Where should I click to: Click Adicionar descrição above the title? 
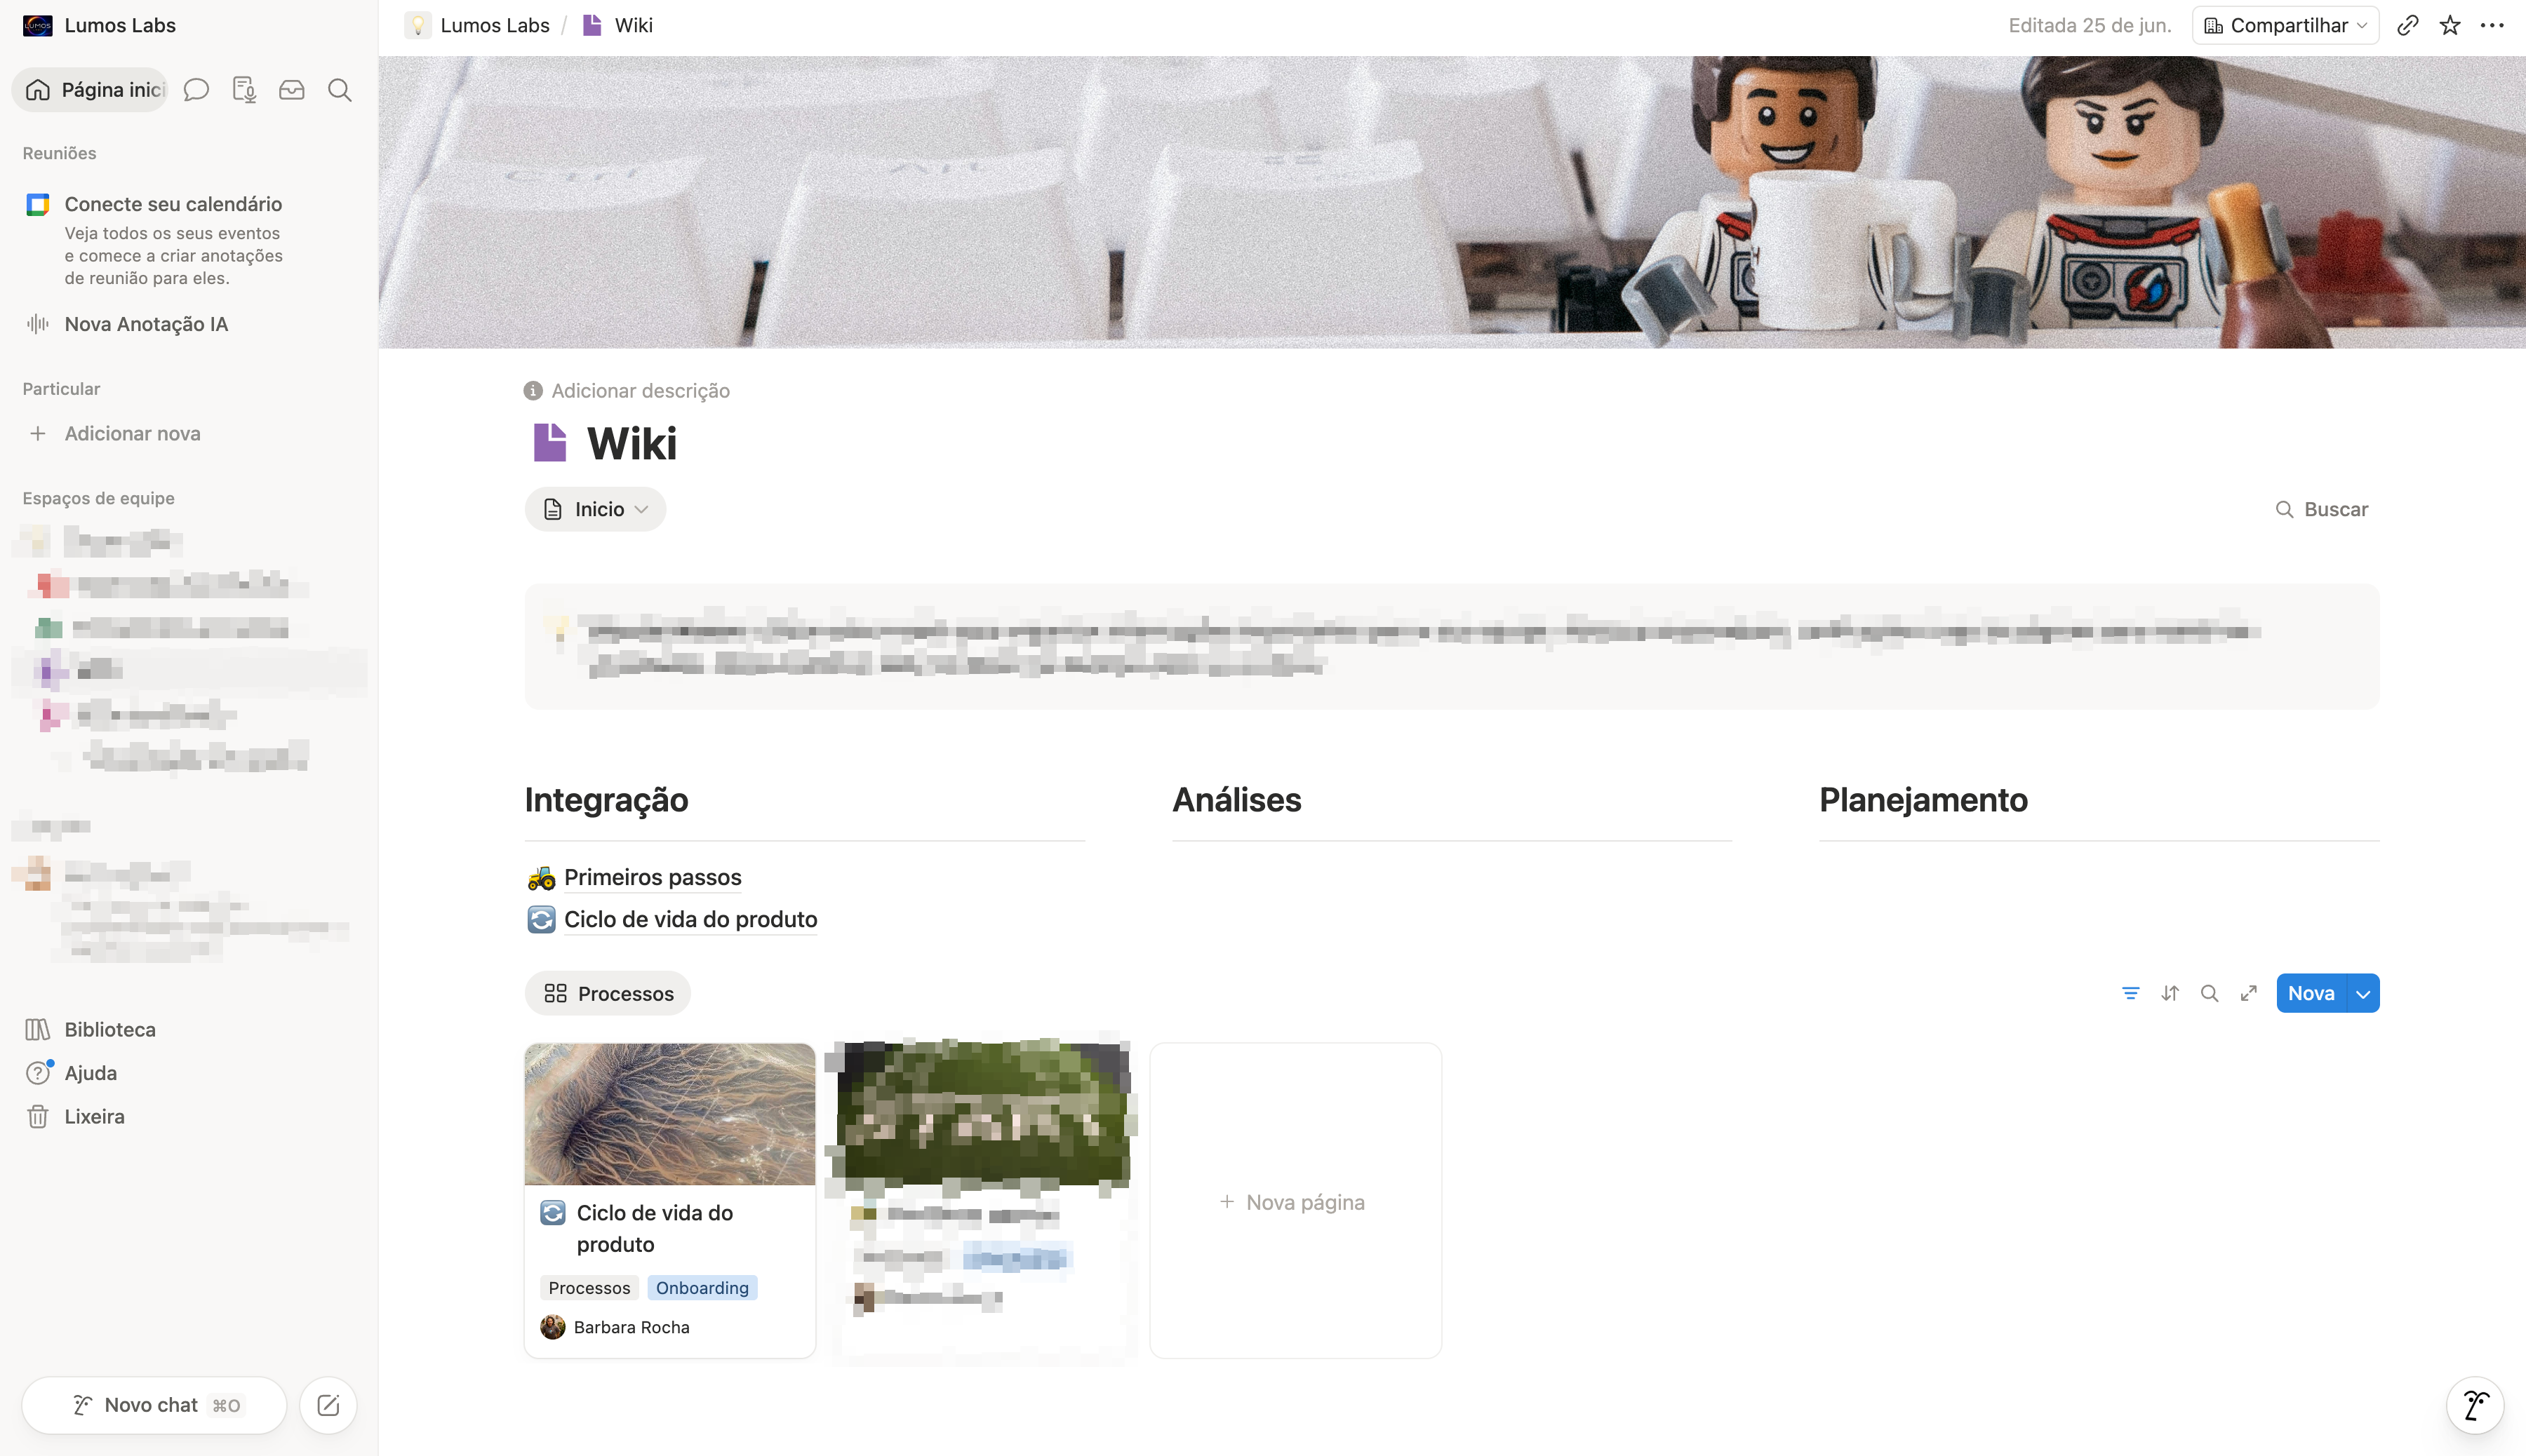click(640, 390)
